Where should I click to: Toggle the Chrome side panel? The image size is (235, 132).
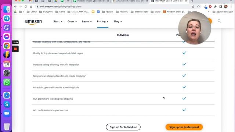click(221, 7)
